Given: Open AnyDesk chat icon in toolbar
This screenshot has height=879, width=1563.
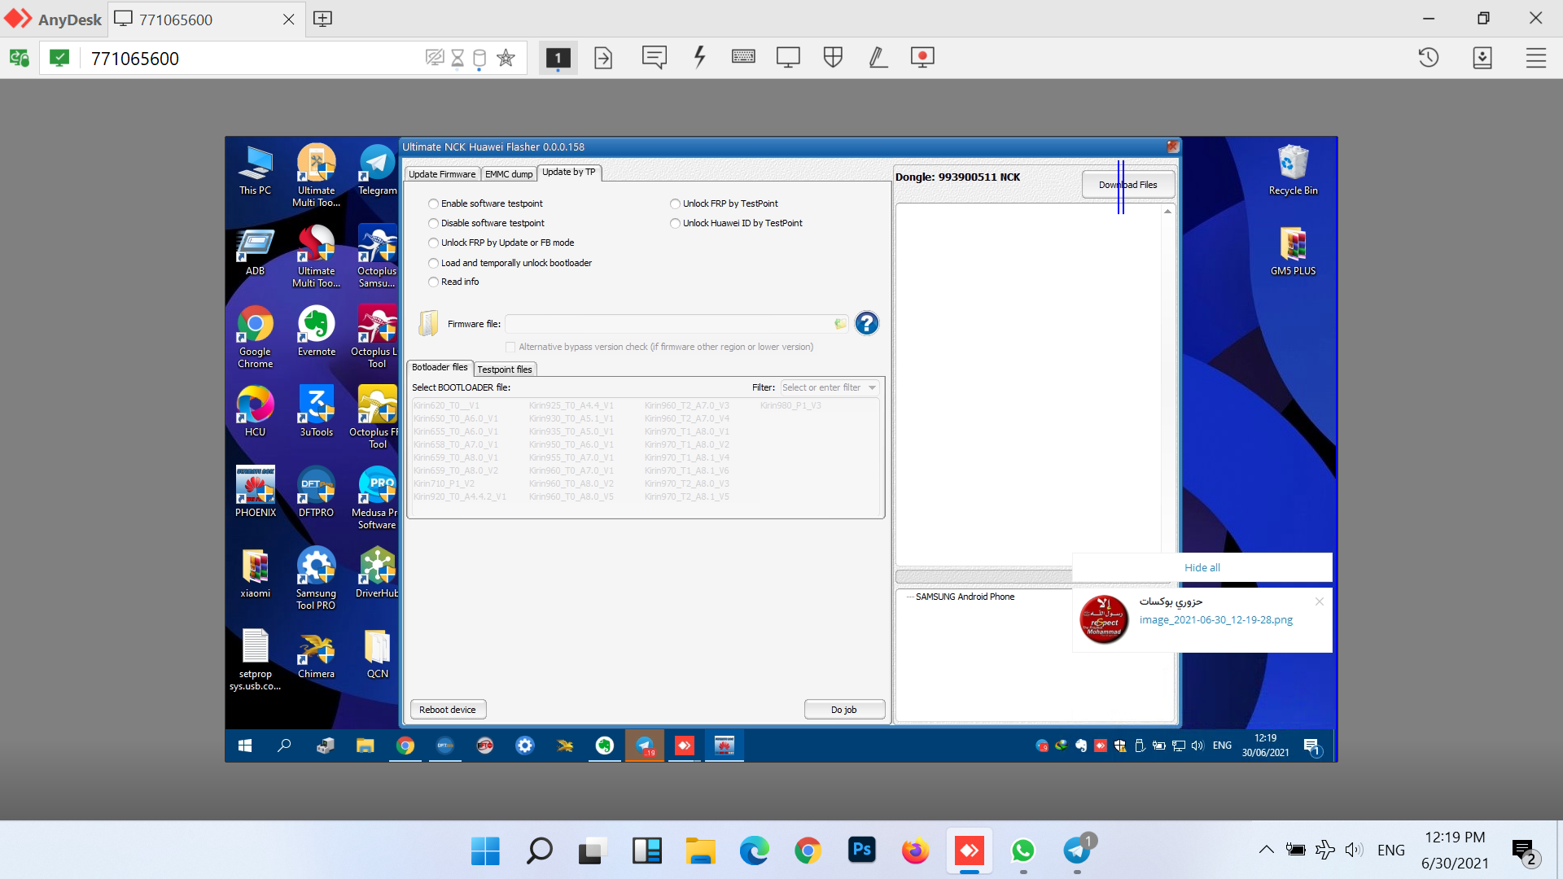Looking at the screenshot, I should pos(654,58).
